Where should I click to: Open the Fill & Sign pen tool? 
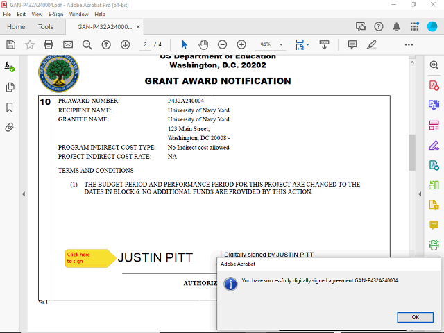coord(434,145)
